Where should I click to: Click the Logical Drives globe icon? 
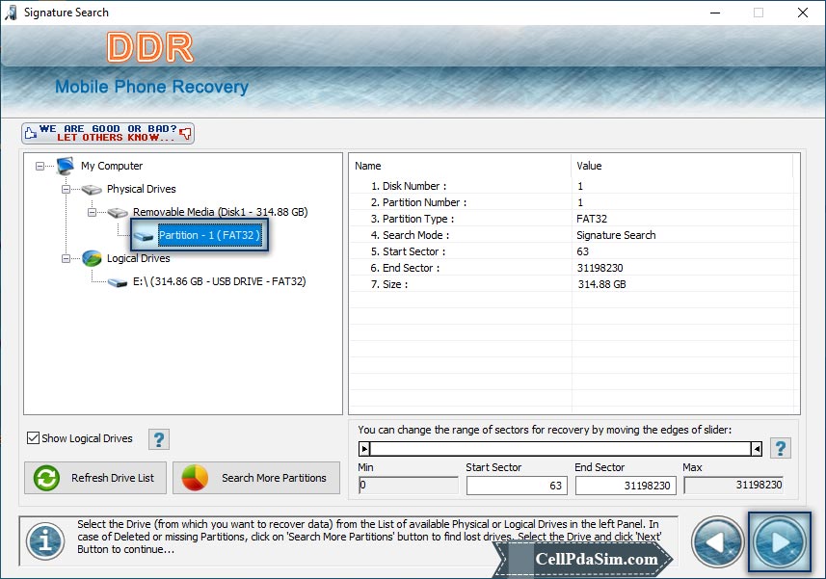coord(92,258)
